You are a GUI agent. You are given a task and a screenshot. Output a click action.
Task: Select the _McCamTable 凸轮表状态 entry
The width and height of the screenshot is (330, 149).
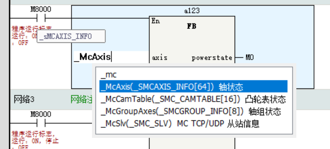click(193, 99)
